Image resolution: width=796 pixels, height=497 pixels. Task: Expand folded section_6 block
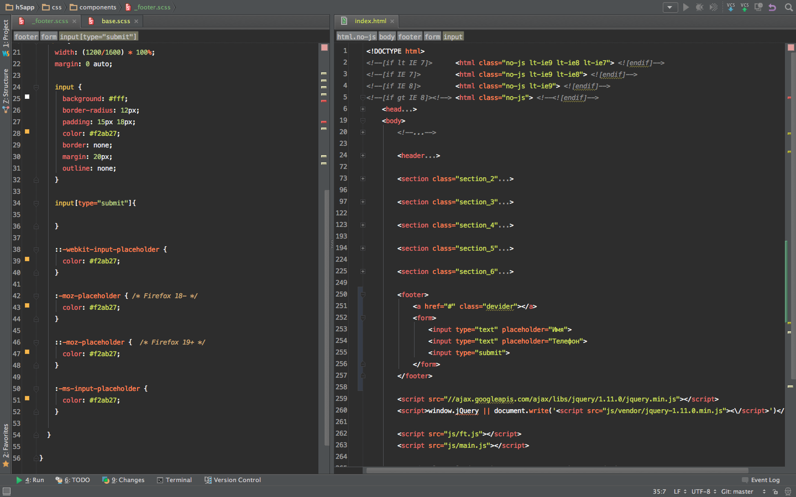point(363,272)
